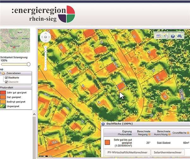Click info icon next to Grundfläche
Viewport: 190px width, 159px height.
coord(188,133)
